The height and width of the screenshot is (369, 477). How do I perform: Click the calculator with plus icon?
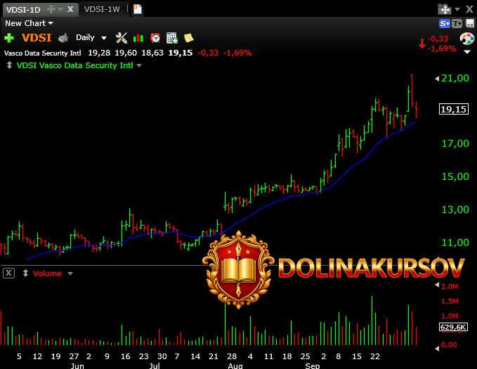(x=172, y=38)
